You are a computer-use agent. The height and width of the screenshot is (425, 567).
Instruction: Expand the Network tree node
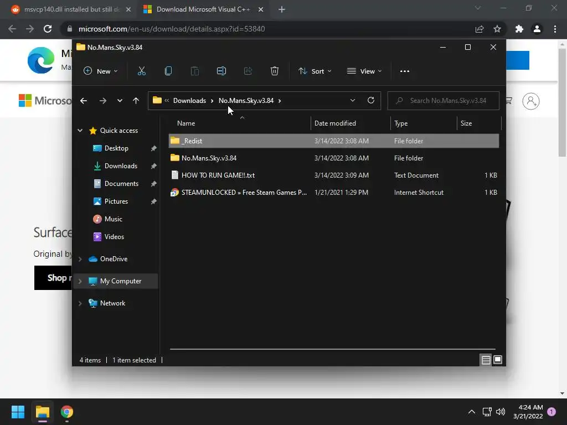pos(80,303)
